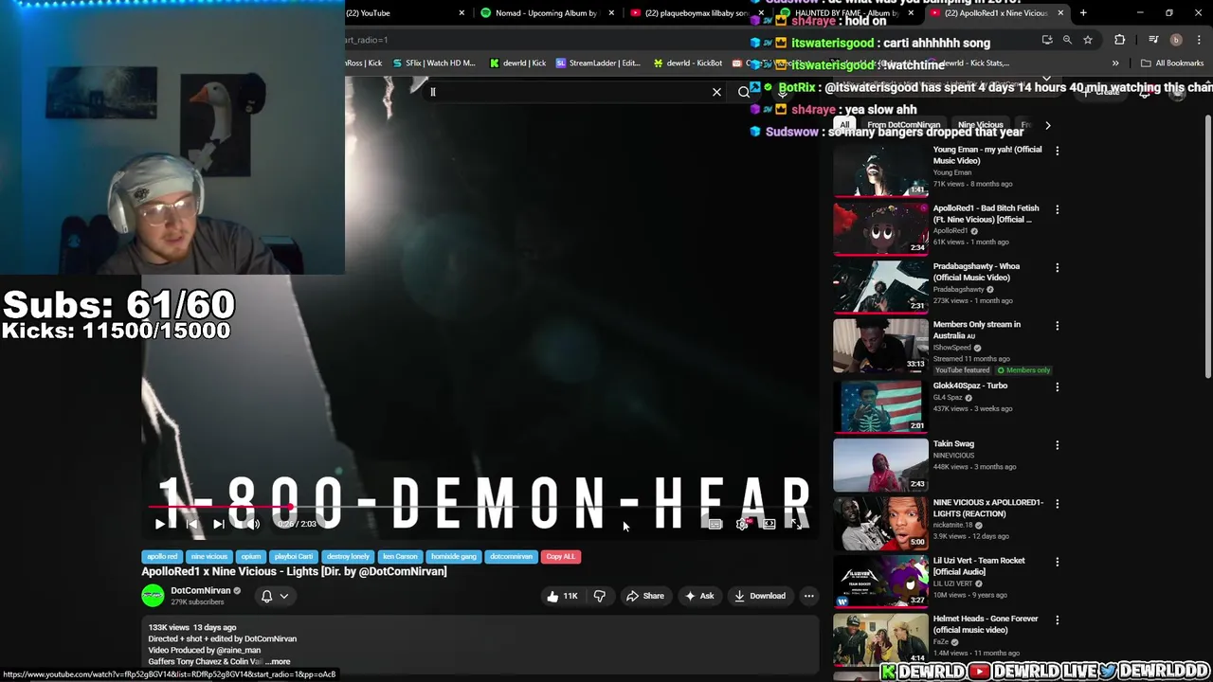Toggle subtitles/closed captions in the player
The height and width of the screenshot is (682, 1213).
[715, 524]
